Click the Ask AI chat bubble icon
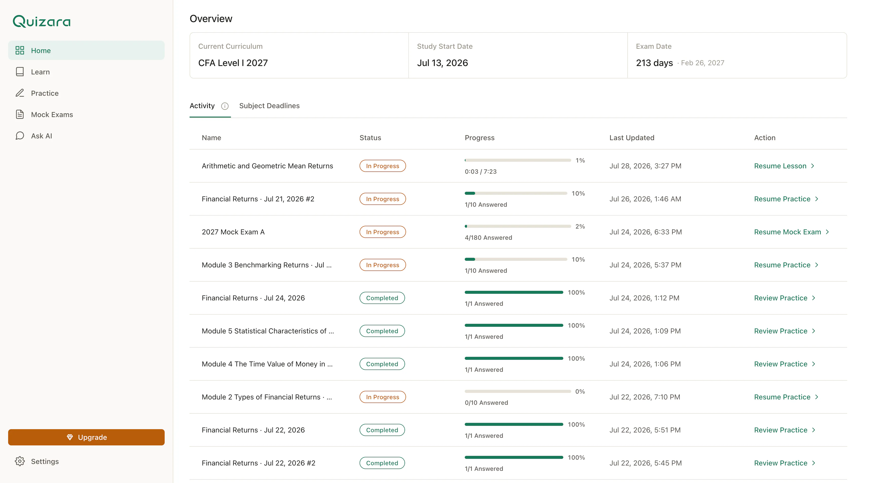The width and height of the screenshot is (869, 483). (20, 136)
